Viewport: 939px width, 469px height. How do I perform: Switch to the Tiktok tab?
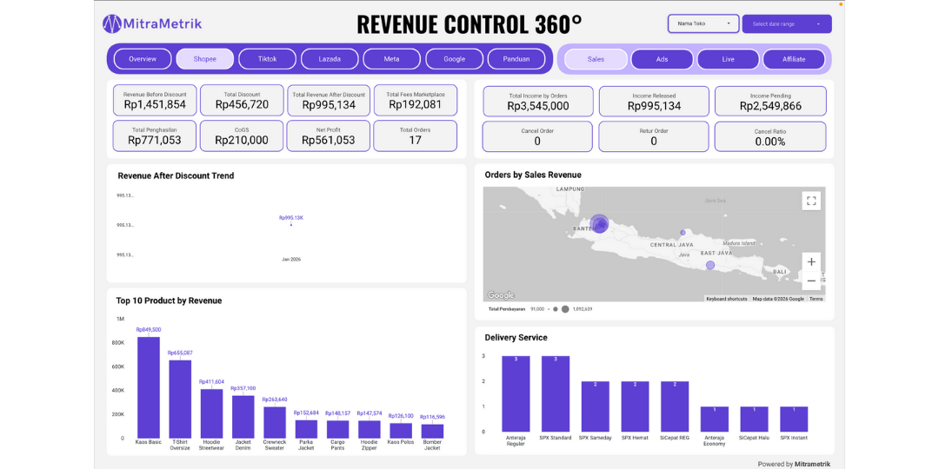click(268, 59)
